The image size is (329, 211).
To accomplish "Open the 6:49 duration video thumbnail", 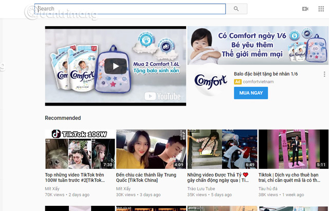I will point(222,149).
